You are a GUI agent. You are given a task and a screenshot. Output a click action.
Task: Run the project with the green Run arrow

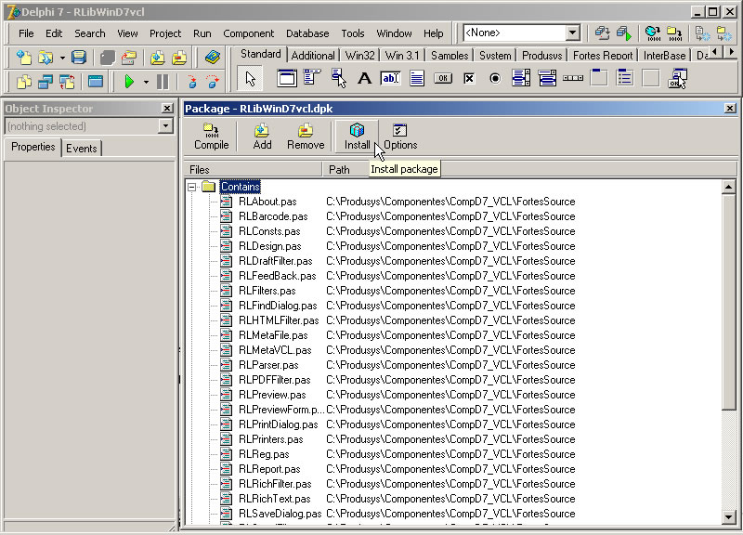(130, 80)
